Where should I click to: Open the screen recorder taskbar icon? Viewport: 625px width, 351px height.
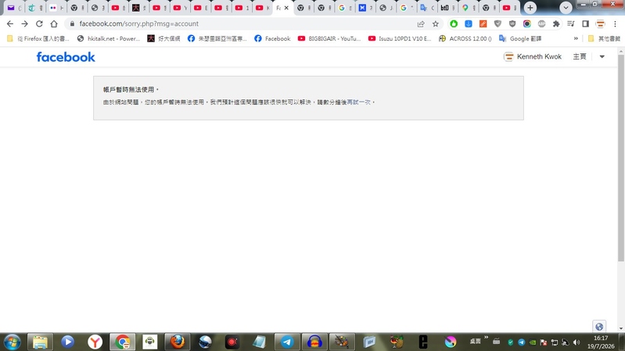pos(232,342)
